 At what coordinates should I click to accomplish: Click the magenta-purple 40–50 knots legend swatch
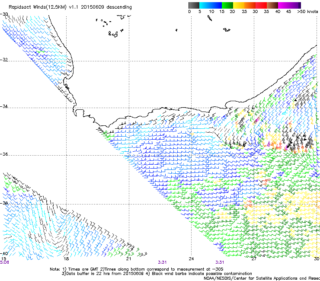coord(289,5)
